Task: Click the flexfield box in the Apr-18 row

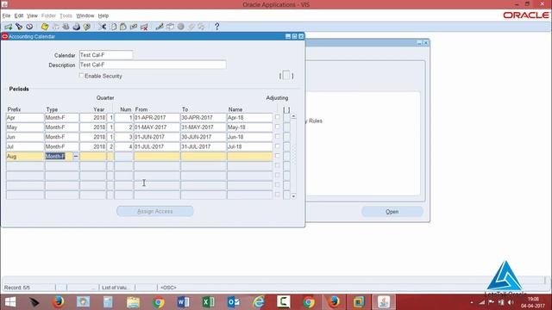Action: [287, 117]
